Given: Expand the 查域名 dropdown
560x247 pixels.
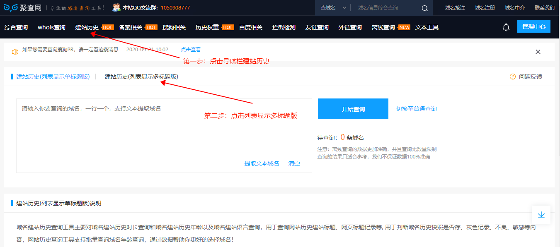Looking at the screenshot, I should [x=333, y=8].
